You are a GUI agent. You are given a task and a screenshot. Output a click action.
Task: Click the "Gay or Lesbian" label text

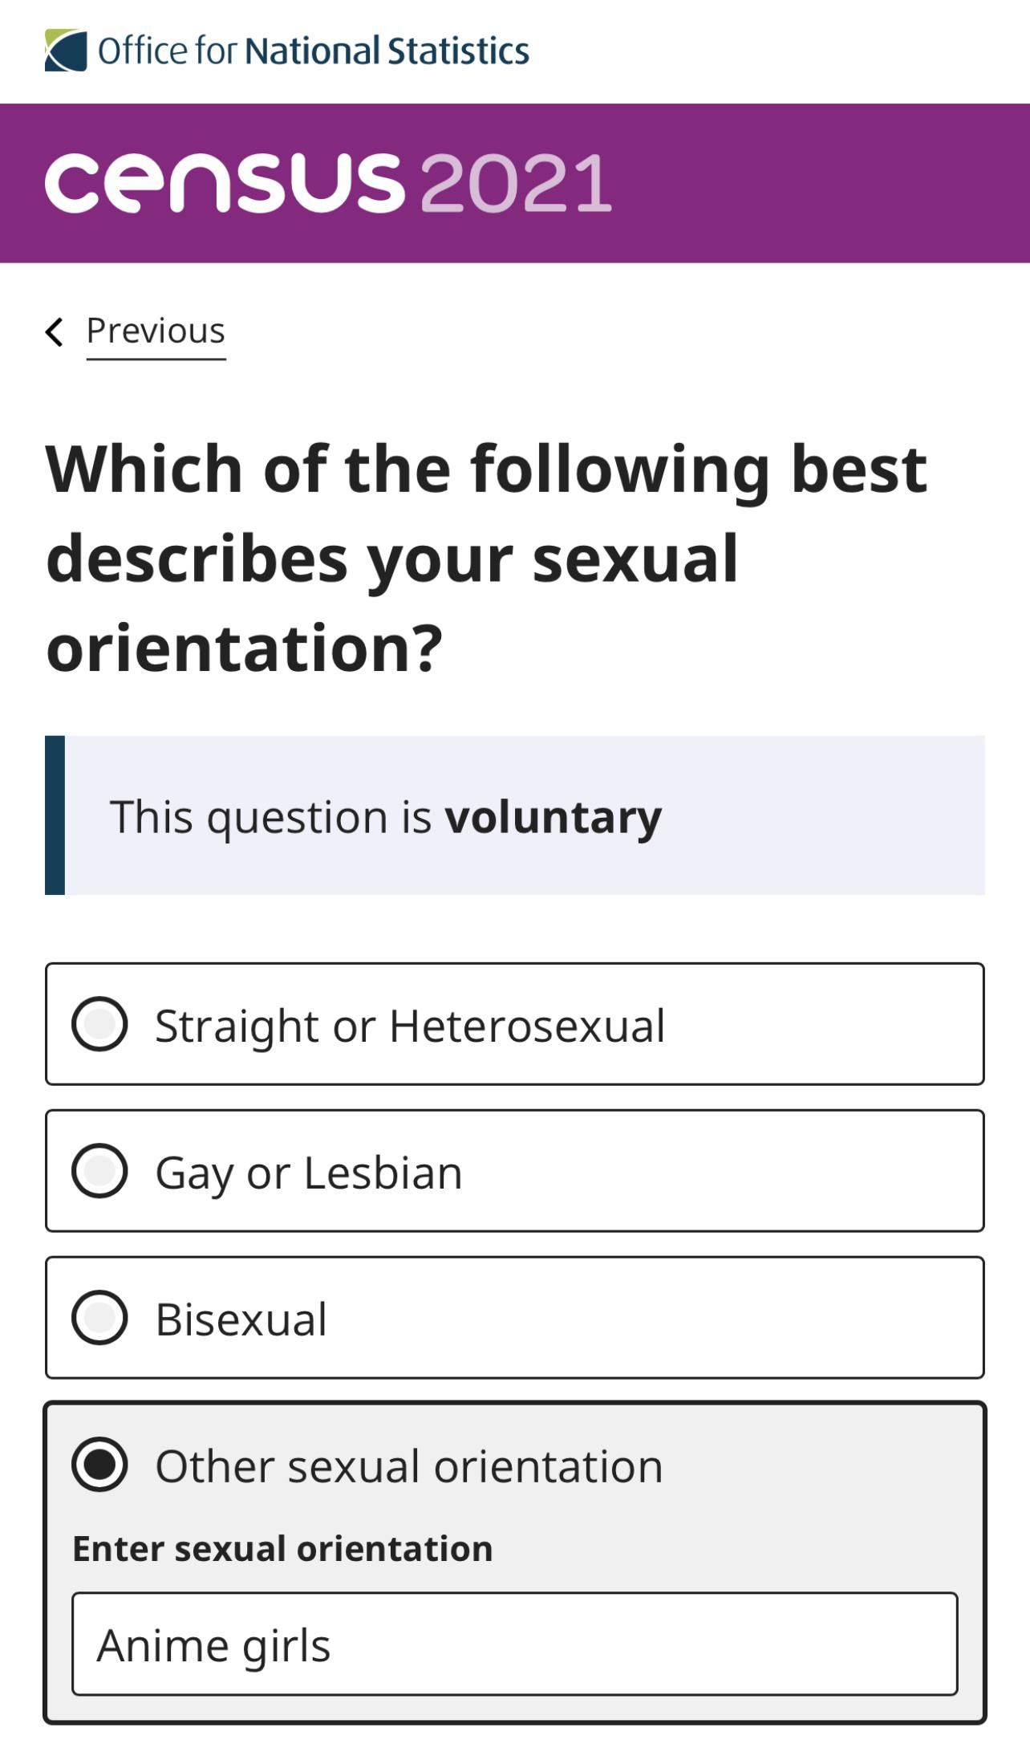(309, 1173)
